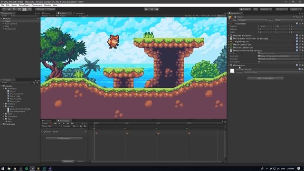Select the combined Transform tool
Viewport: 304px width, 171px height.
click(x=29, y=9)
